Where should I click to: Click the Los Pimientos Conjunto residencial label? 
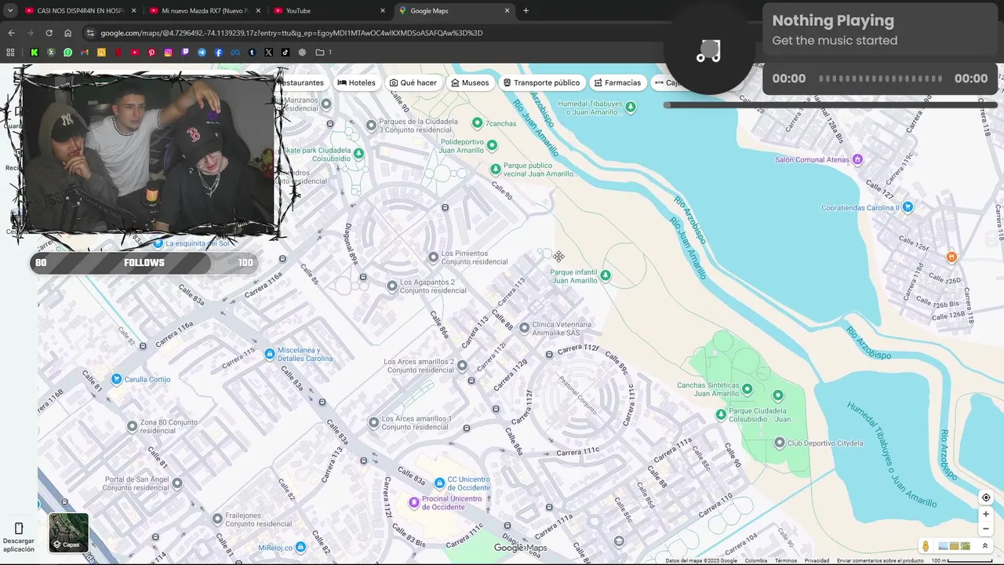tap(475, 257)
